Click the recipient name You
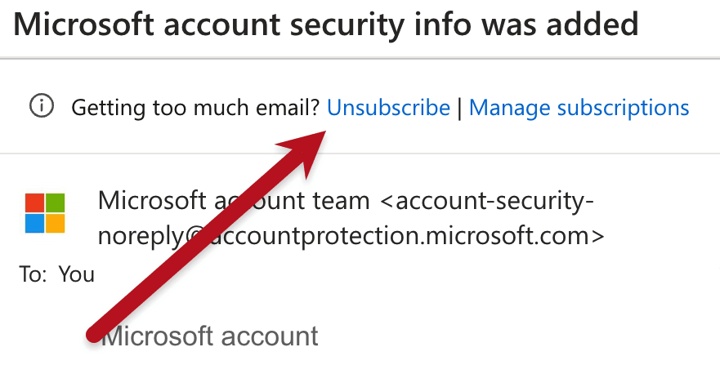Screen dimensions: 720x365 (x=77, y=274)
